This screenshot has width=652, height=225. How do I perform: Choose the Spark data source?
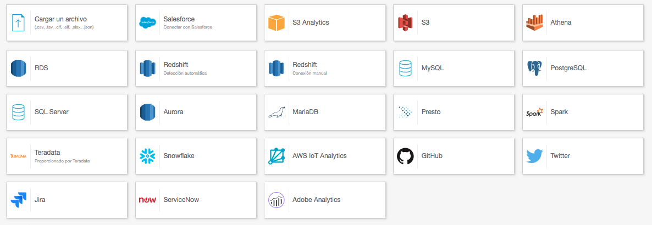583,112
